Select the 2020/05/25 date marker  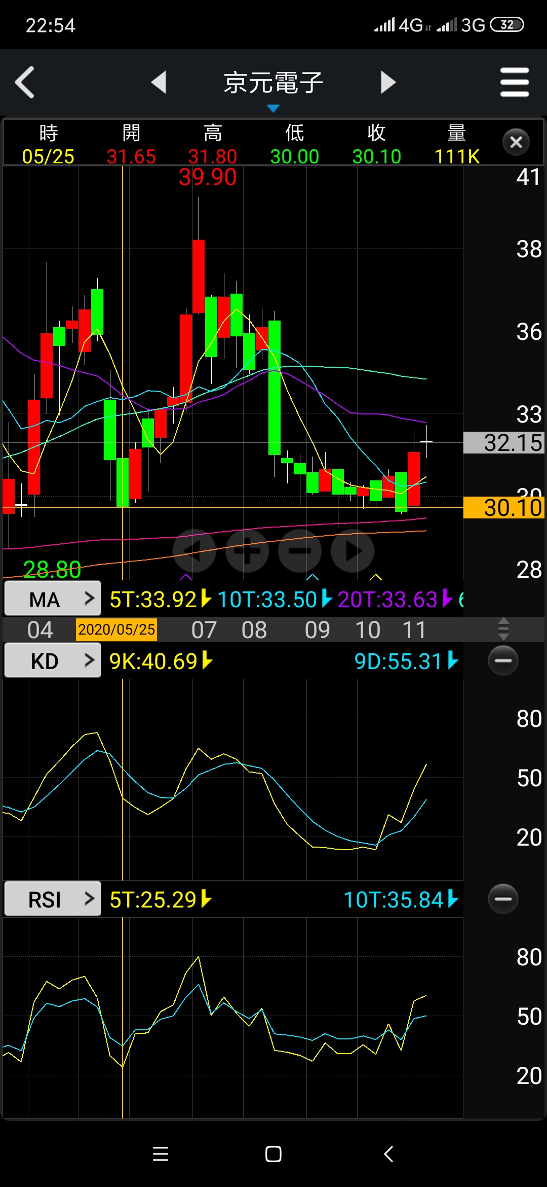(x=116, y=630)
